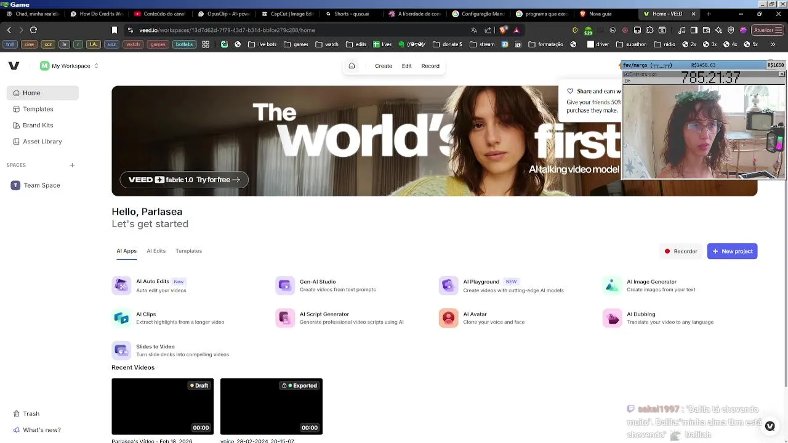Open the 'donate $' bookmark folder

[448, 44]
